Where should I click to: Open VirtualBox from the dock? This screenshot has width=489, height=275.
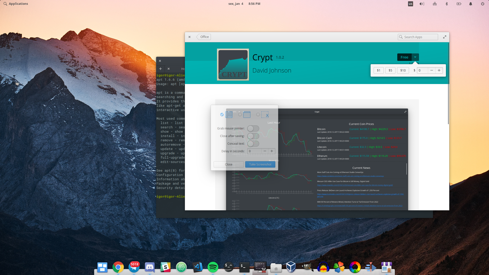291,267
